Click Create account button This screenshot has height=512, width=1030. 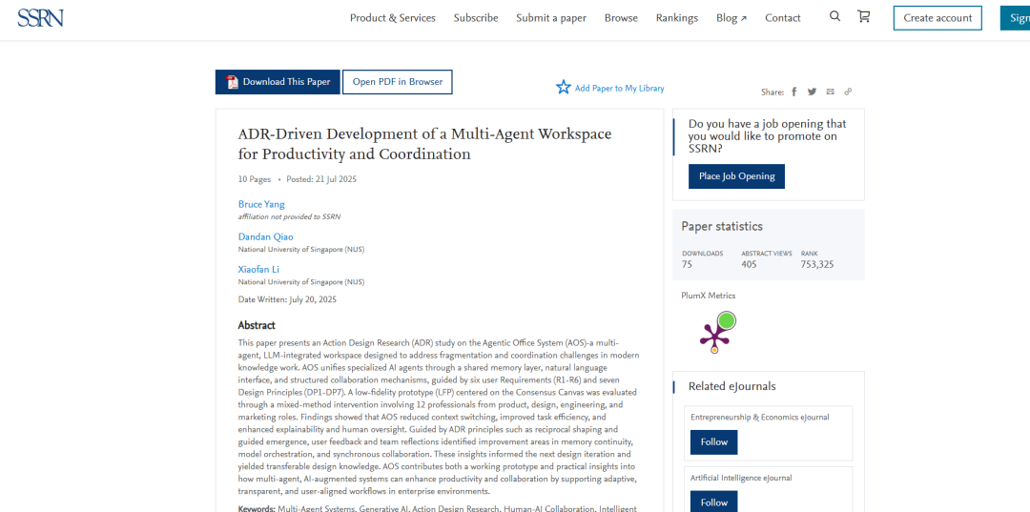click(937, 18)
